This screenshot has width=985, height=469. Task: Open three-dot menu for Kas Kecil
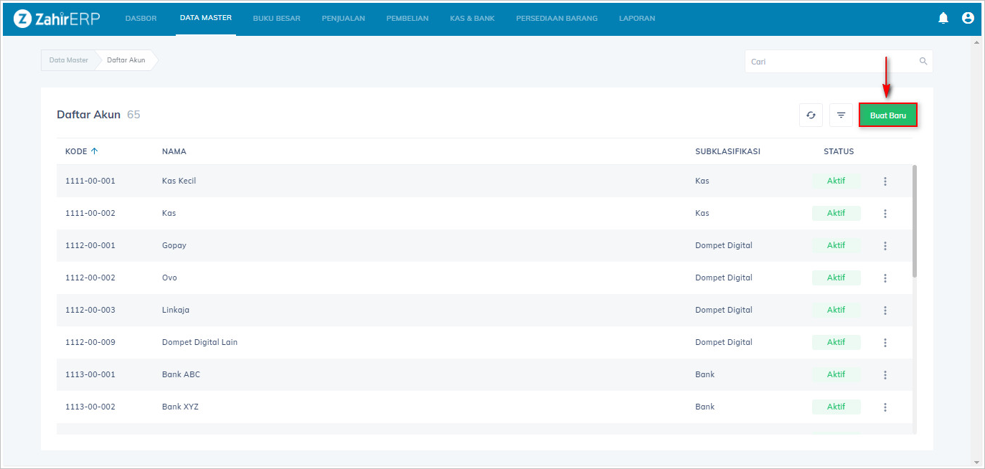[x=885, y=181]
